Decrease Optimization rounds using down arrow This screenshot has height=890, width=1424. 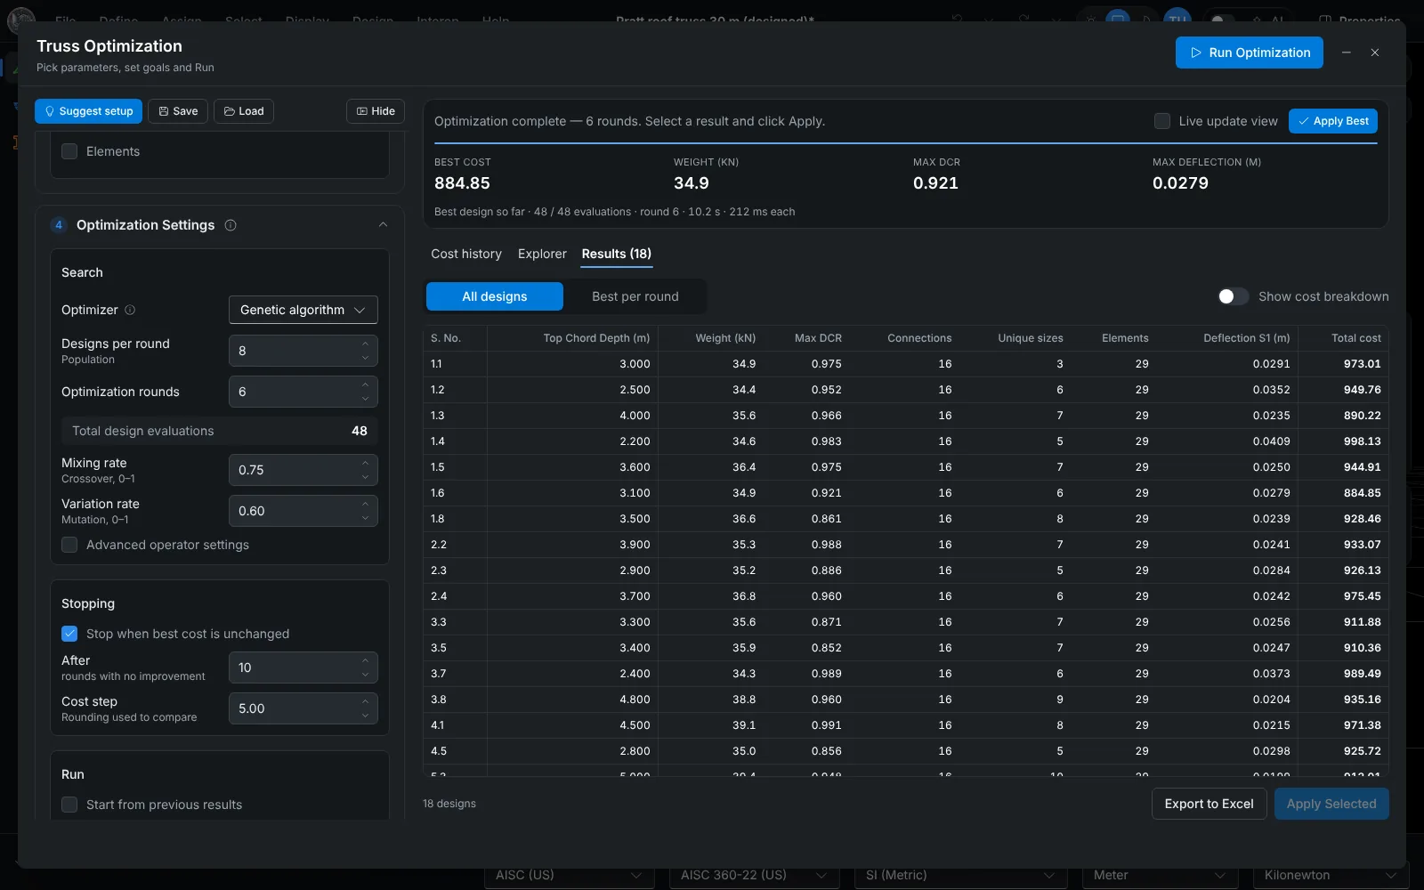365,398
